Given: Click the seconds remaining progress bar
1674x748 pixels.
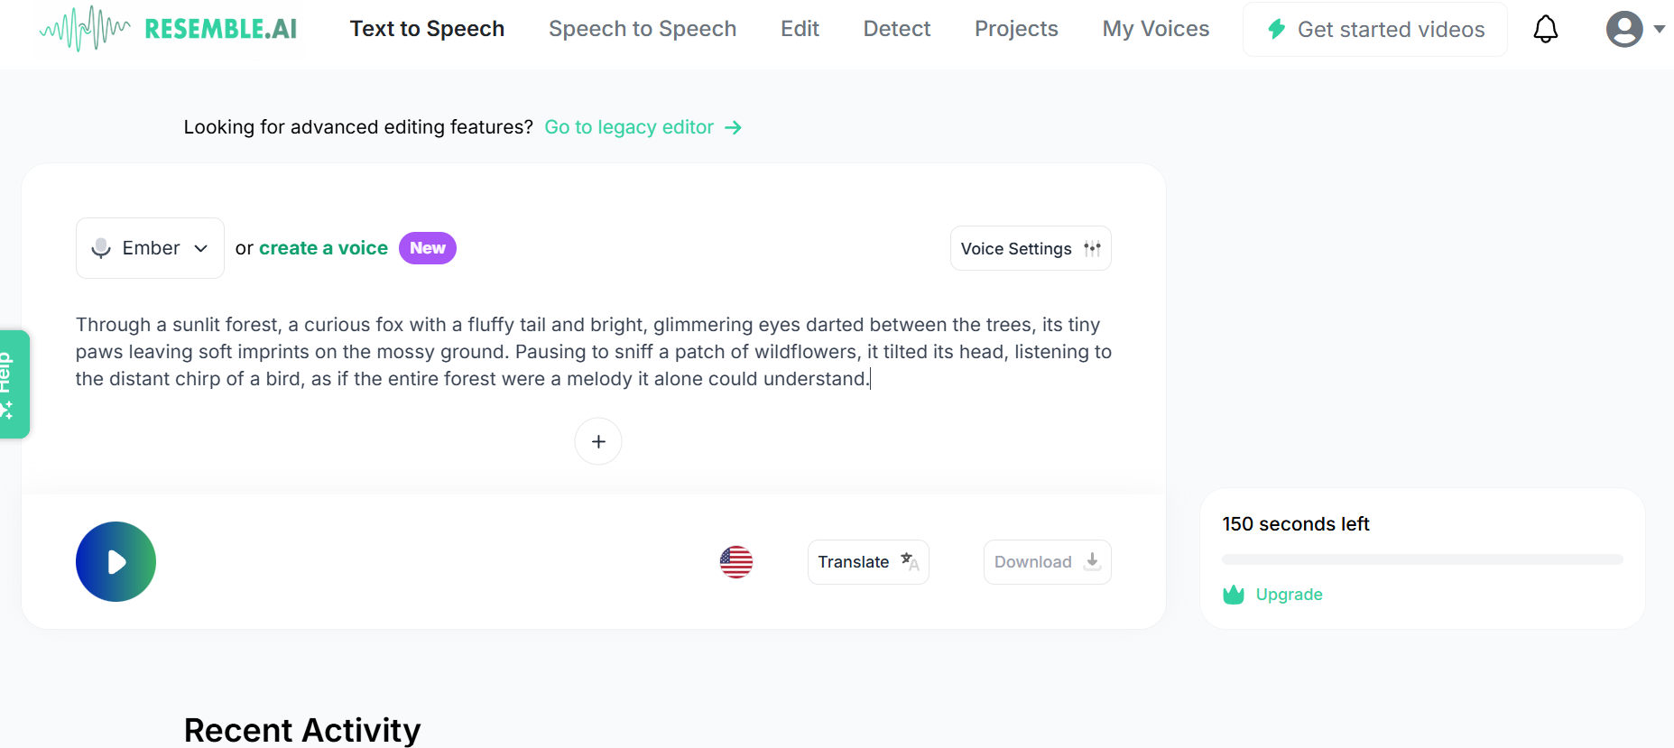Looking at the screenshot, I should pos(1421,558).
